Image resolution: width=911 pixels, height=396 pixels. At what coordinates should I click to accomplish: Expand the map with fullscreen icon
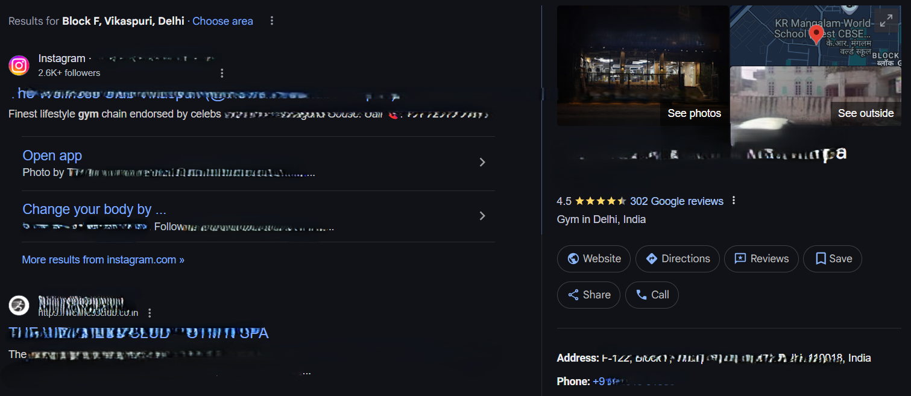coord(886,20)
